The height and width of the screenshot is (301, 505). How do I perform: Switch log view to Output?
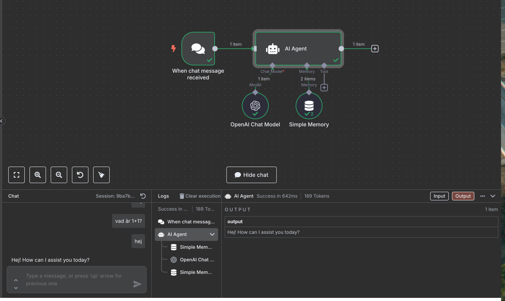coord(463,196)
